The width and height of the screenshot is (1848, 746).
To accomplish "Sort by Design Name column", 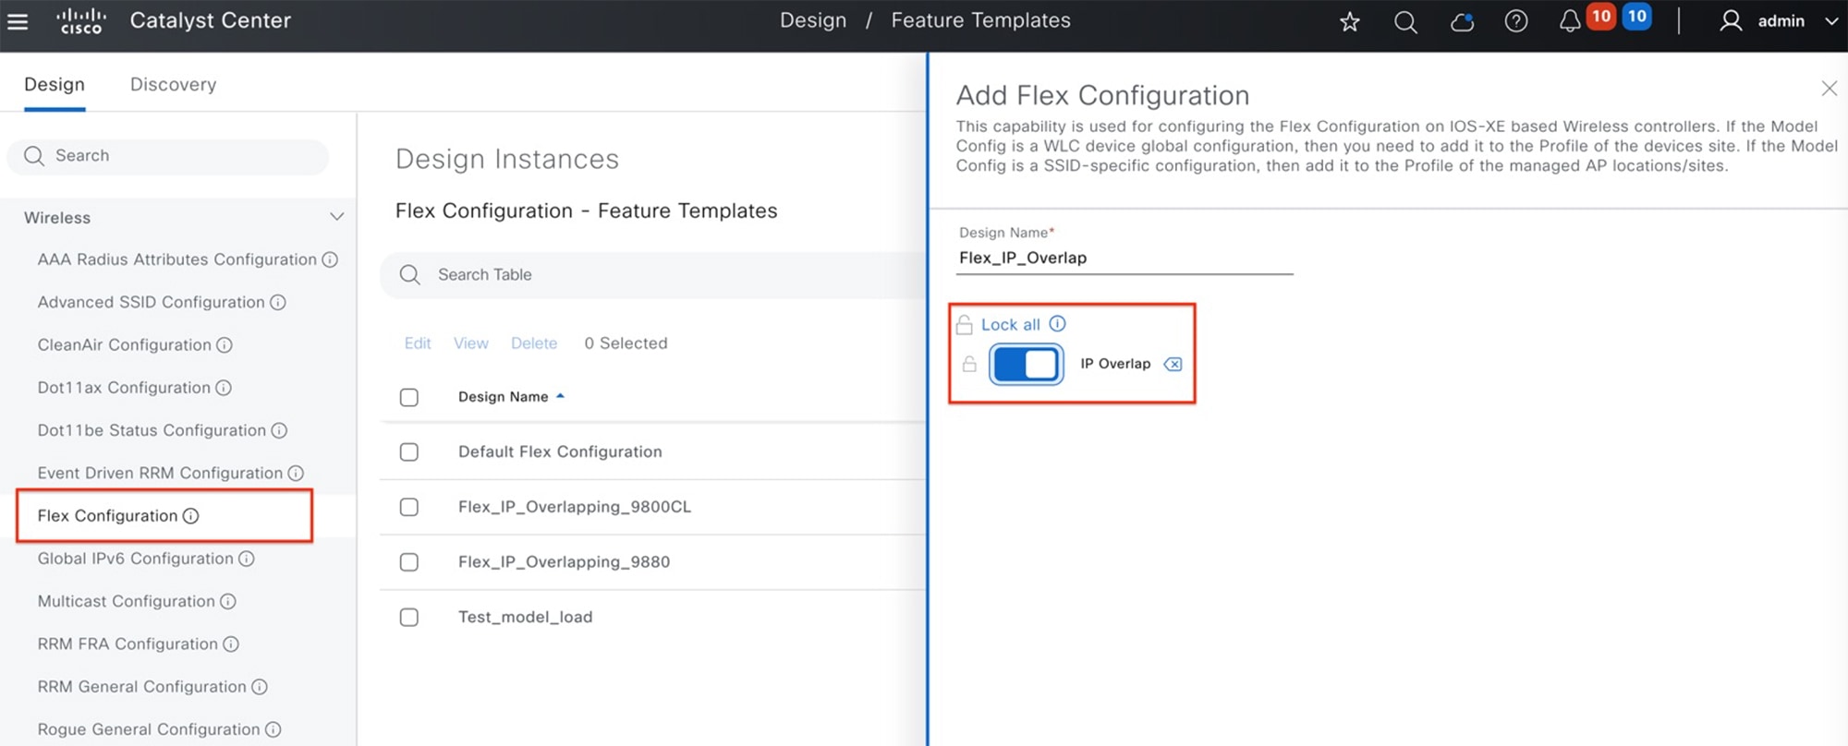I will [511, 396].
